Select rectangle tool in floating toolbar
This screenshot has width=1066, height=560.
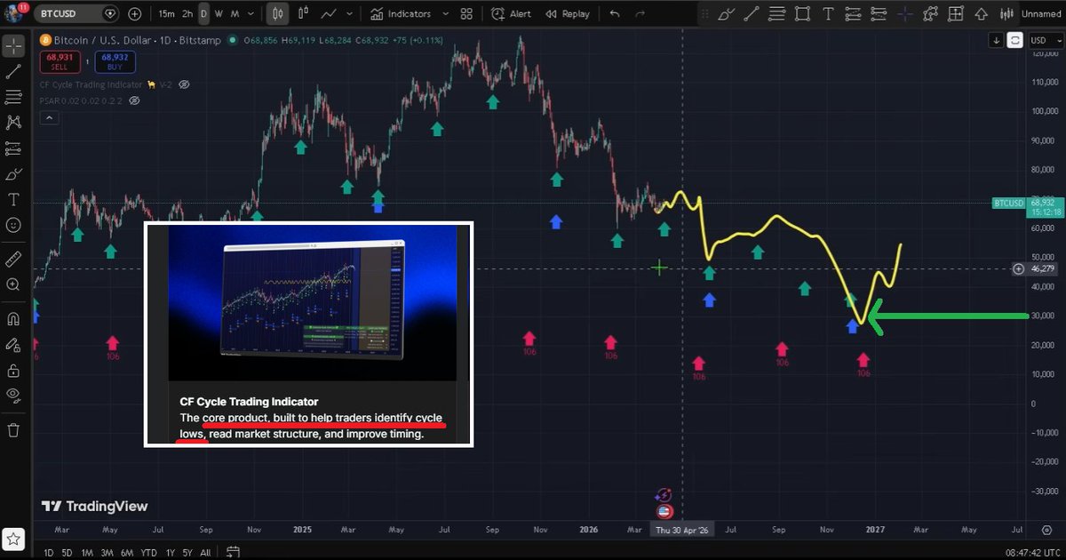[x=803, y=14]
